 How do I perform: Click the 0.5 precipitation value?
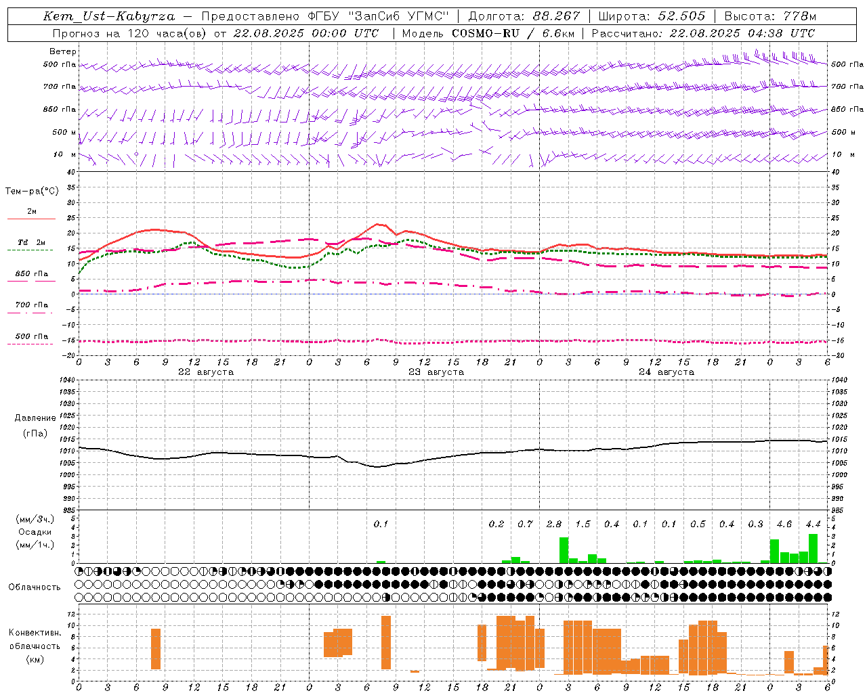(698, 524)
